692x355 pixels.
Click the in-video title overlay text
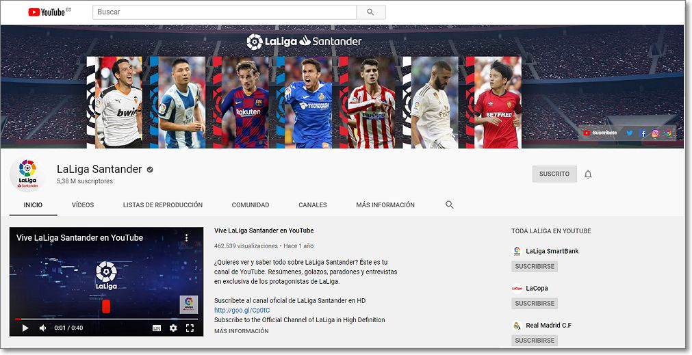pyautogui.click(x=79, y=238)
